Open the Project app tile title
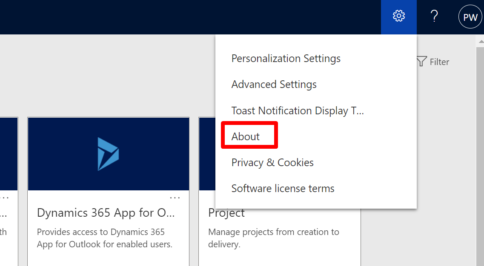 [x=226, y=213]
